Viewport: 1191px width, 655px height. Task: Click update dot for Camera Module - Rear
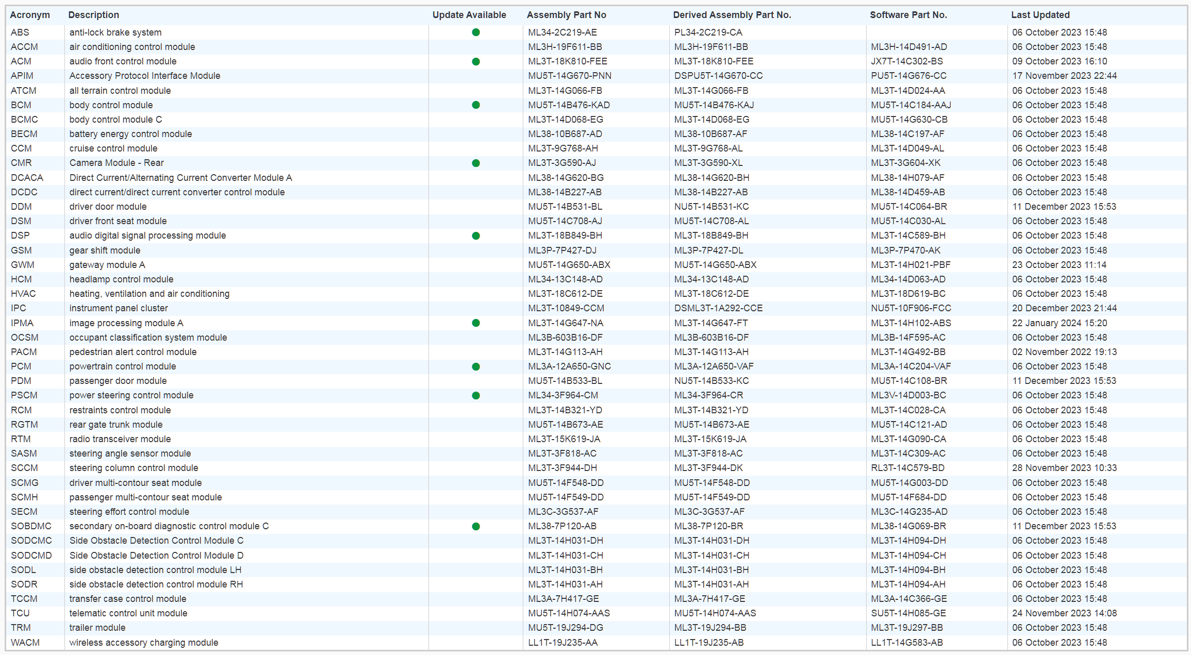click(475, 163)
